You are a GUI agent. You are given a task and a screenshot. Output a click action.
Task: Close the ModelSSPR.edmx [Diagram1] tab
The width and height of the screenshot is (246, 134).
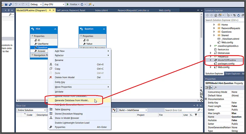coord(54,10)
